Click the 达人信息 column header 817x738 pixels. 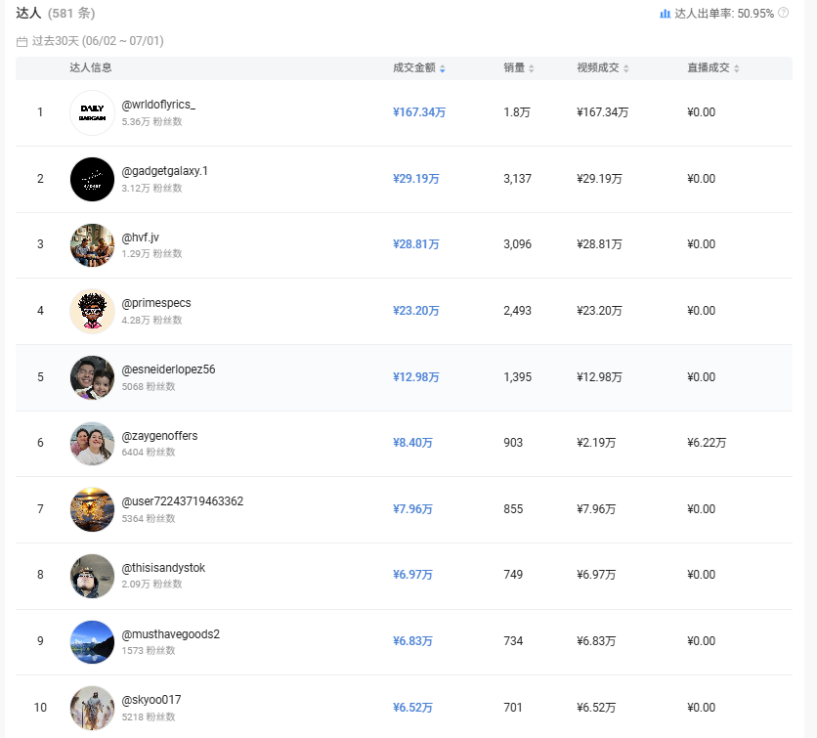pos(91,67)
